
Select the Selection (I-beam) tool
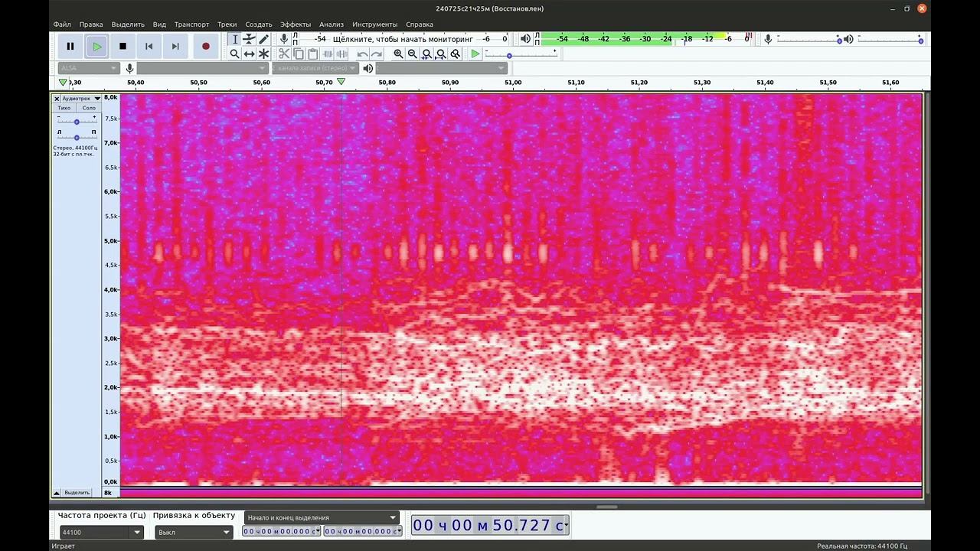tap(235, 39)
